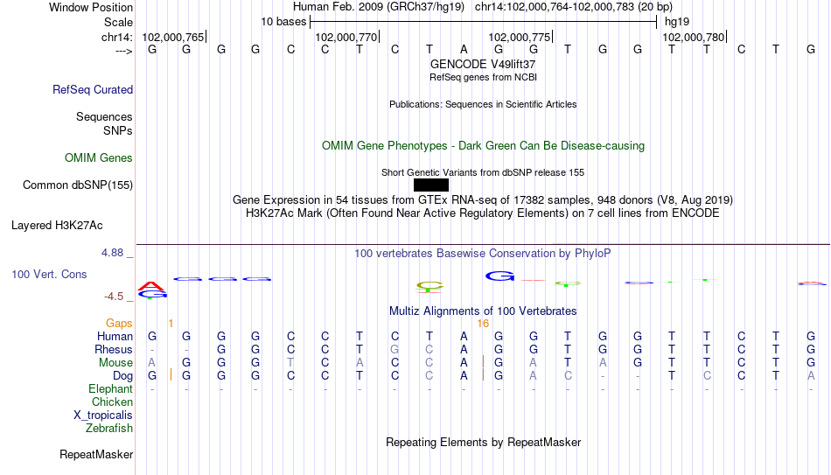Click the Chicken species row label
The width and height of the screenshot is (831, 475).
coord(112,402)
